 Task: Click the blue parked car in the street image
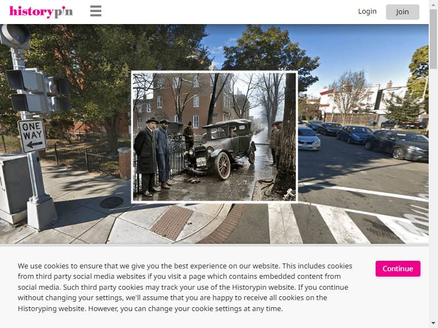pos(354,134)
